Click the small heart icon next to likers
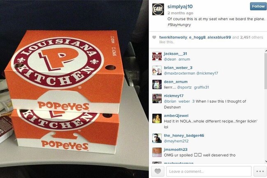Viewport: 267px width, 178px height. (154, 37)
